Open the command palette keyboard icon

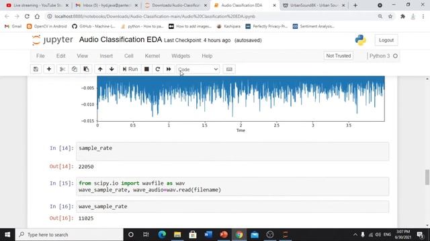pyautogui.click(x=229, y=70)
